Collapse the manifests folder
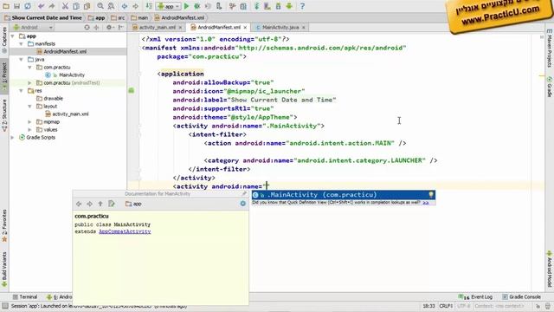The width and height of the screenshot is (554, 312). click(x=21, y=44)
